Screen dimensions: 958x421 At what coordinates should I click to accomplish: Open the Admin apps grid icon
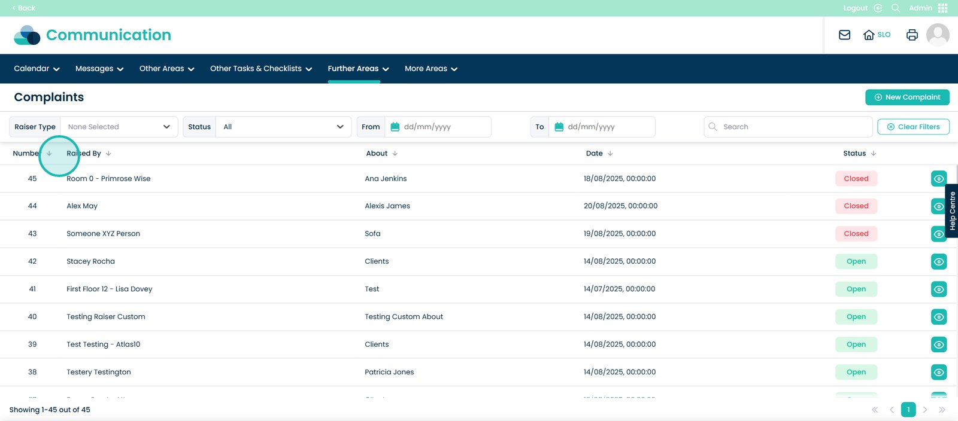point(943,8)
